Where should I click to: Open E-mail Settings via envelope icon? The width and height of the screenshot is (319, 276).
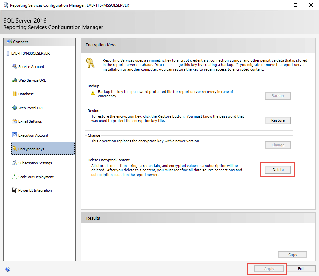pyautogui.click(x=15, y=121)
